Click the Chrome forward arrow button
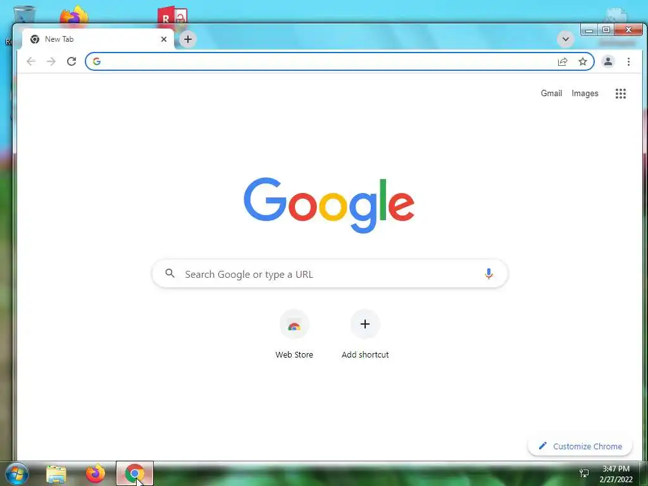The image size is (648, 486). tap(51, 61)
